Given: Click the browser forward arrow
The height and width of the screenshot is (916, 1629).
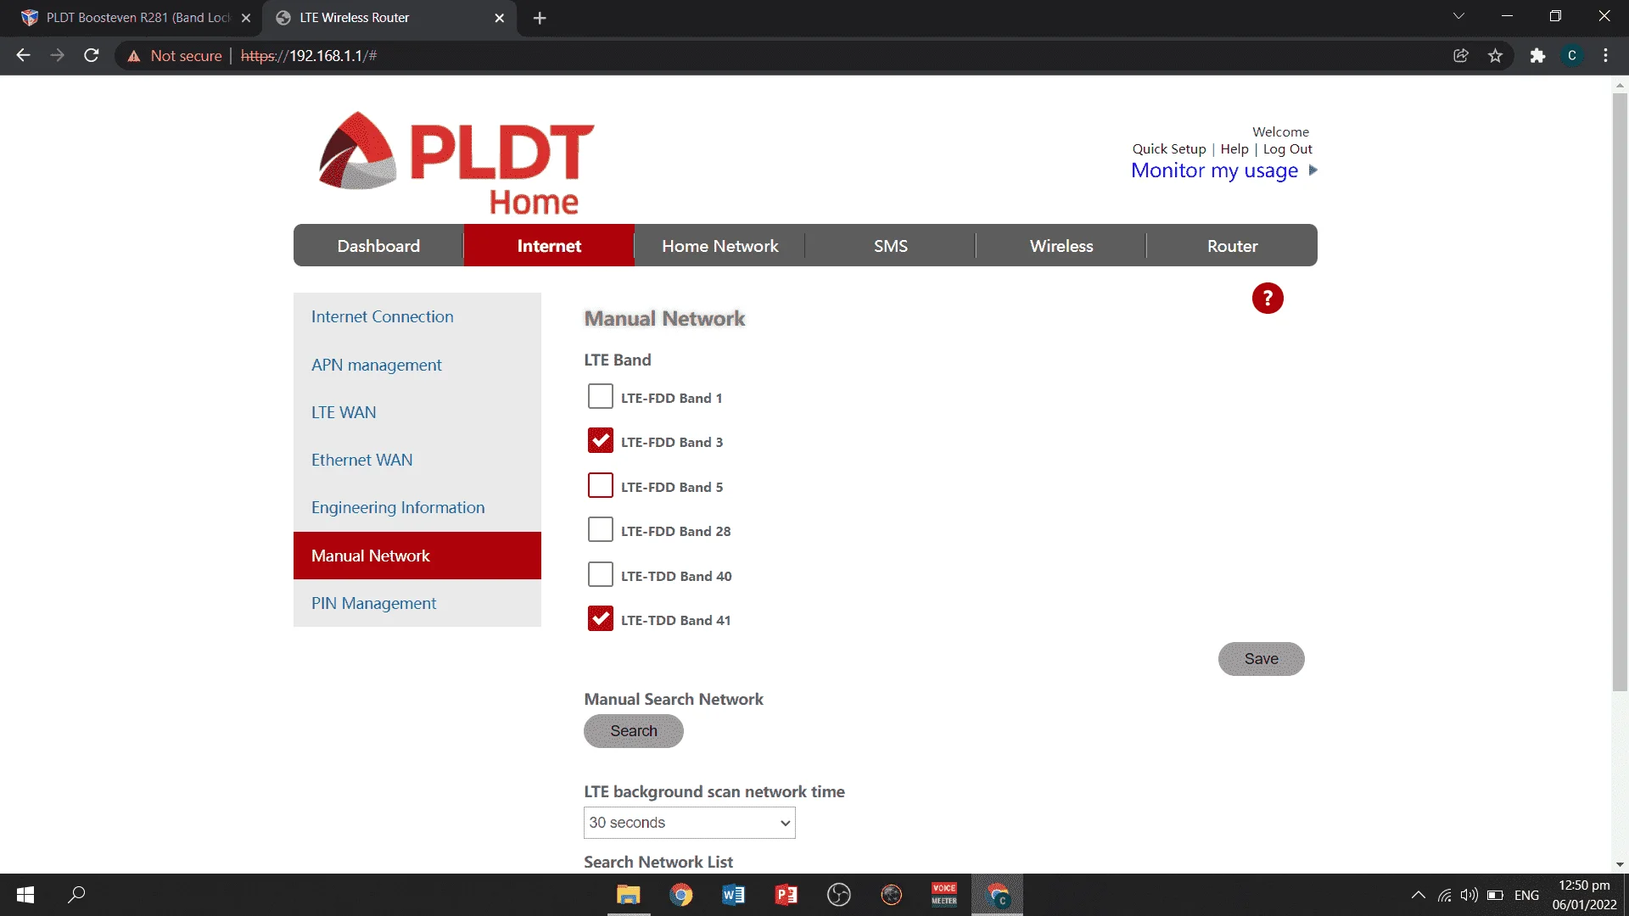Looking at the screenshot, I should (x=57, y=56).
